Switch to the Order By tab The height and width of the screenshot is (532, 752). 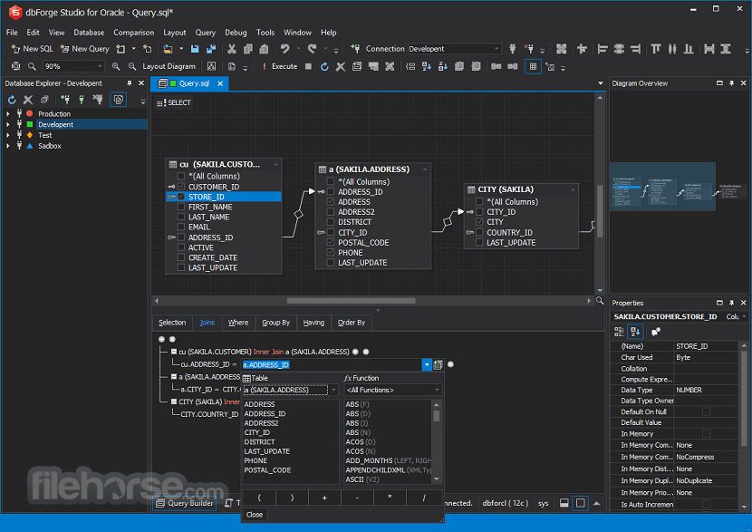click(x=352, y=323)
